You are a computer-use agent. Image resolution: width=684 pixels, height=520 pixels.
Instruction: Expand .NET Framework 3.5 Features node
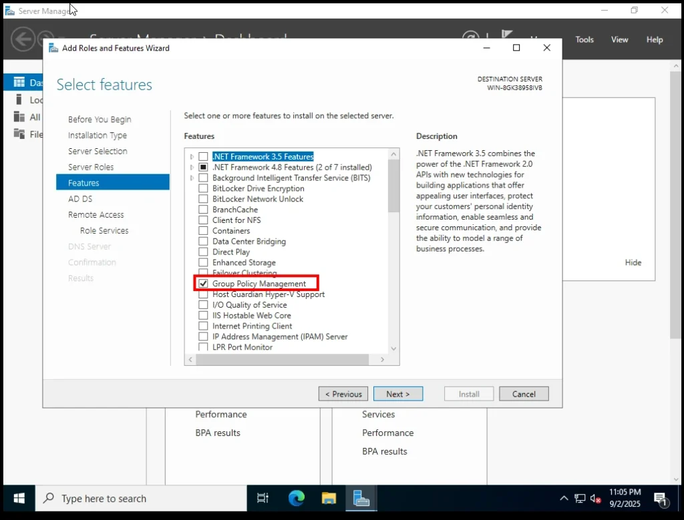click(x=192, y=156)
